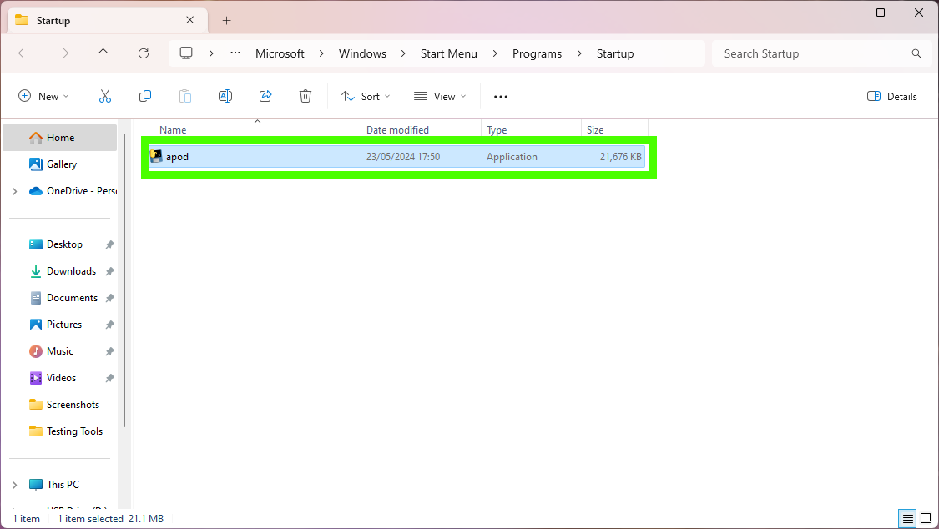
Task: Click the Copy icon in toolbar
Action: [145, 96]
